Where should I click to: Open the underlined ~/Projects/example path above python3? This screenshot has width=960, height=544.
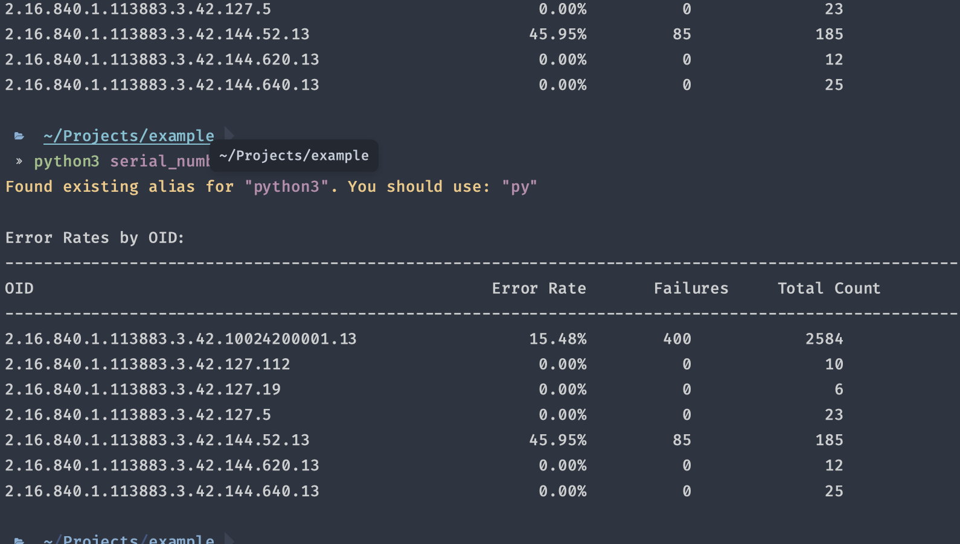pyautogui.click(x=129, y=136)
